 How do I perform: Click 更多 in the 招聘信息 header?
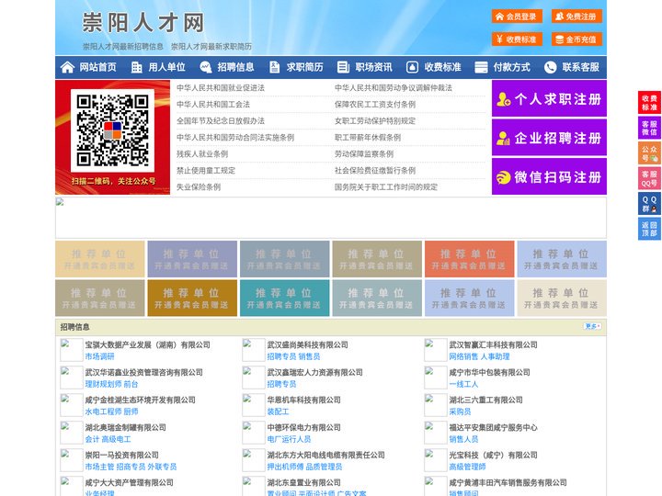(x=592, y=326)
